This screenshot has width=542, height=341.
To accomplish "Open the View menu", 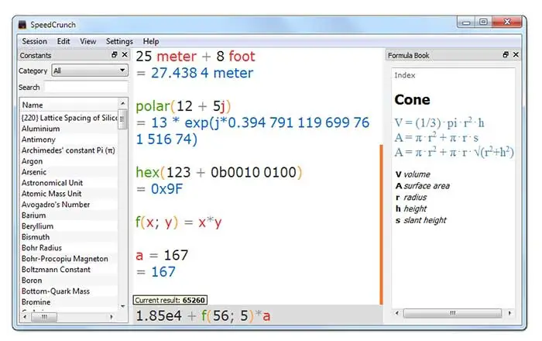I will pyautogui.click(x=88, y=42).
